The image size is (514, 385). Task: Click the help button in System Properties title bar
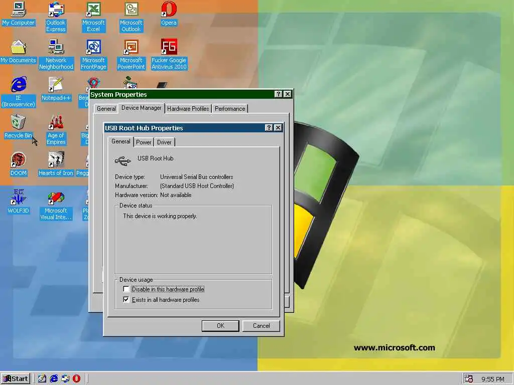point(278,94)
